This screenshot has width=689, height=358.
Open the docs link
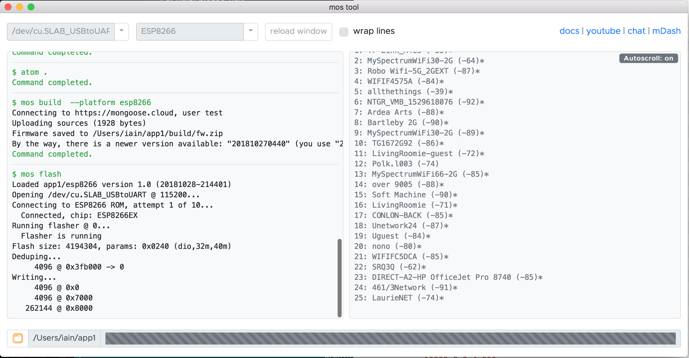(x=569, y=31)
